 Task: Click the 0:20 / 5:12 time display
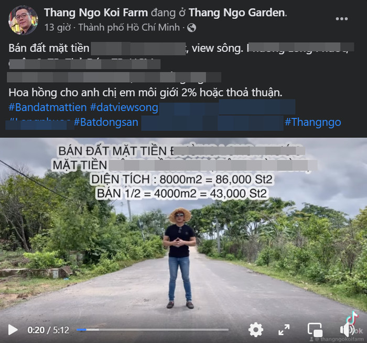[48, 330]
